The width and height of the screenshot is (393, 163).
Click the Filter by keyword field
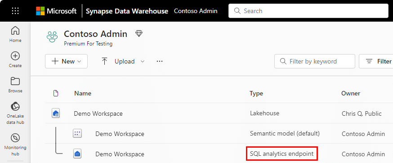(315, 61)
